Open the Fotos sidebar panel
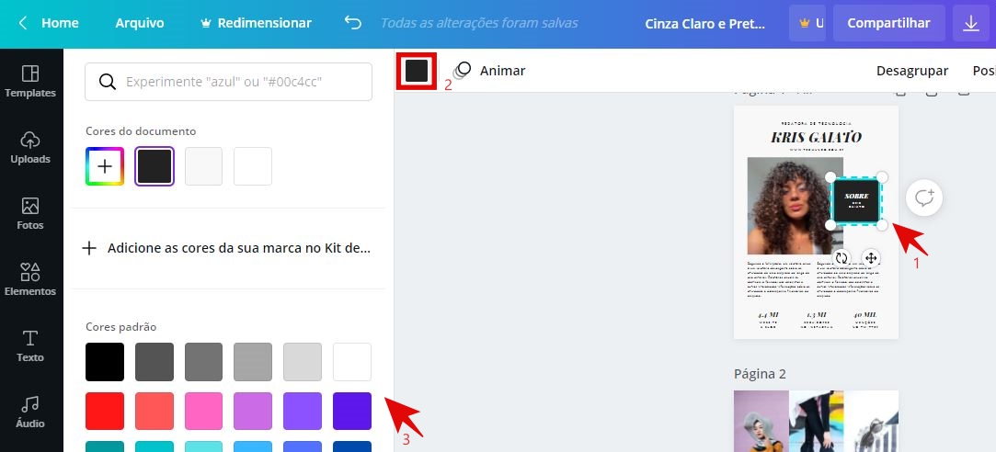This screenshot has height=452, width=996. pos(29,213)
